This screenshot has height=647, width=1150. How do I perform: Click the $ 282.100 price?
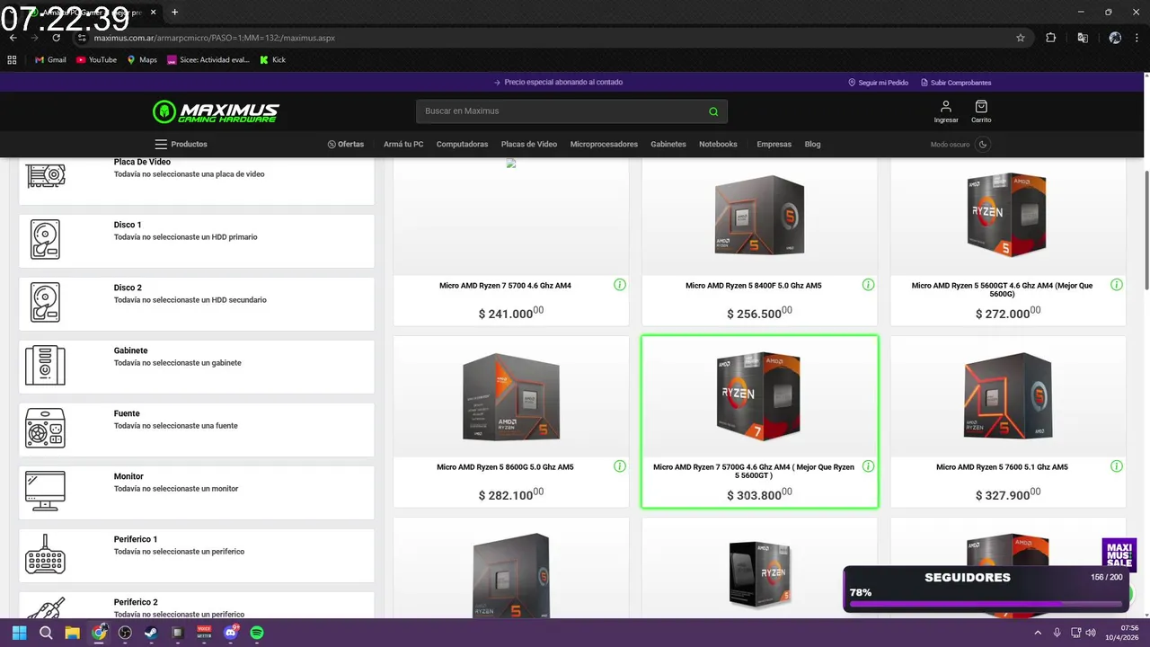click(511, 494)
